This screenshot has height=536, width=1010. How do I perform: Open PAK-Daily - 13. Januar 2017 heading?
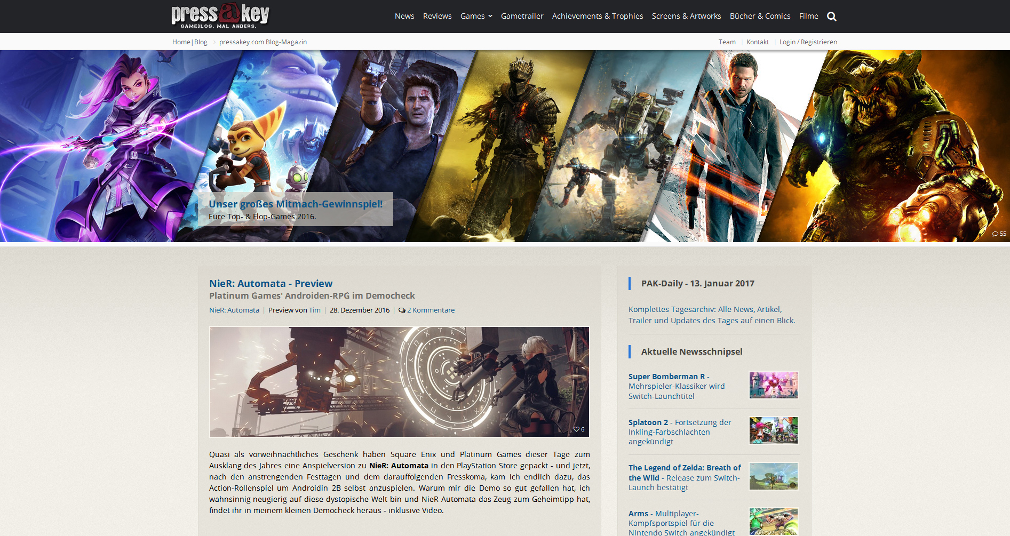click(x=697, y=284)
